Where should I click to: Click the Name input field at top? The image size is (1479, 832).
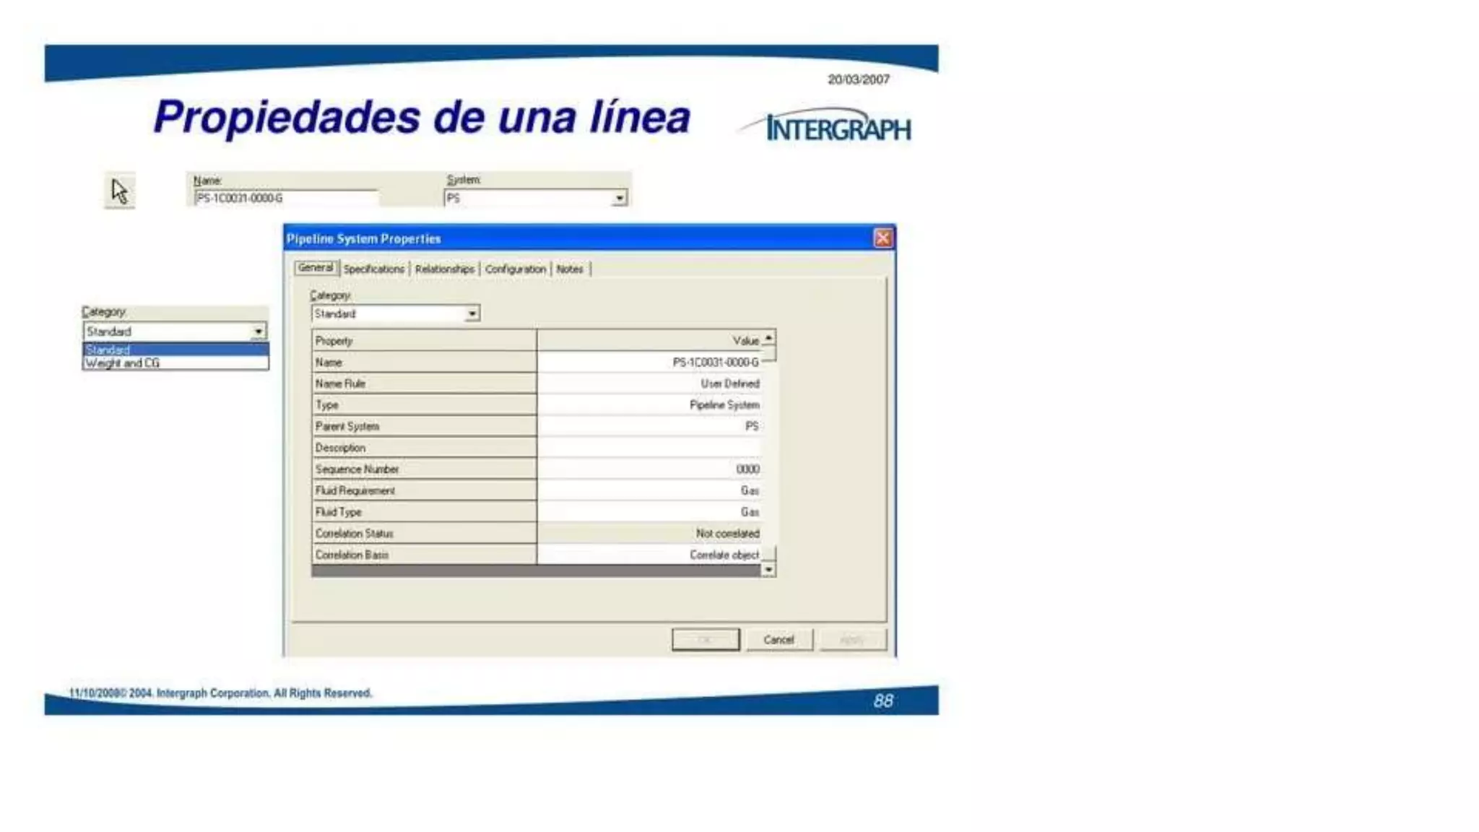coord(285,198)
